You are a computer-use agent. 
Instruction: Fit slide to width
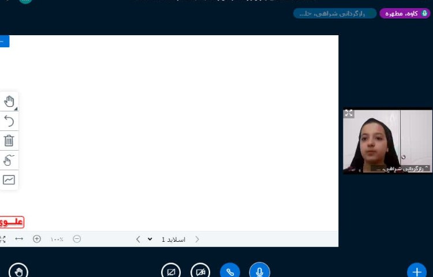19,239
